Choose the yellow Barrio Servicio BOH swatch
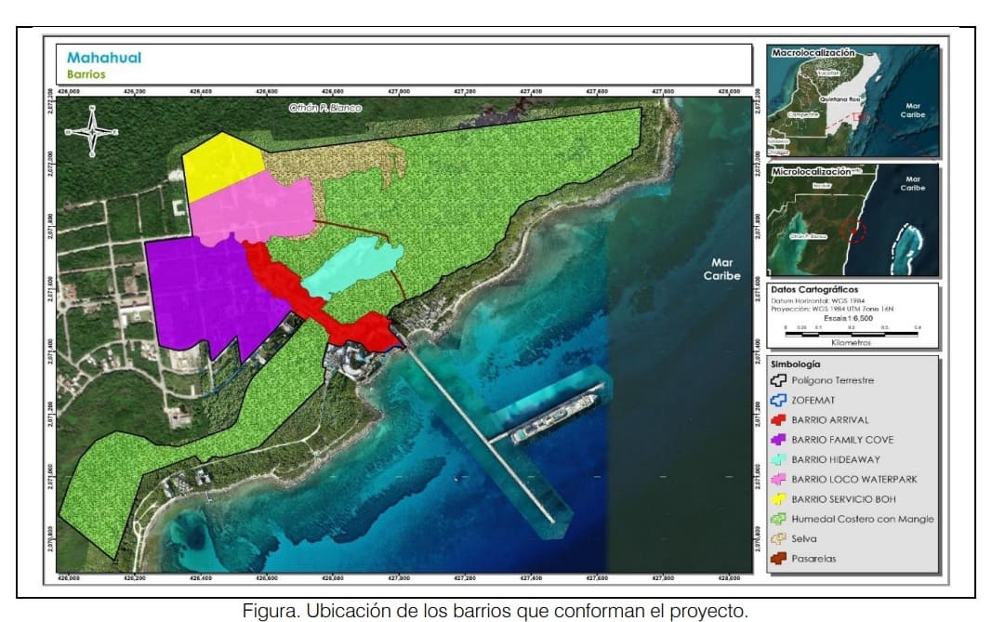Viewport: 1005px width, 622px height. 778,499
